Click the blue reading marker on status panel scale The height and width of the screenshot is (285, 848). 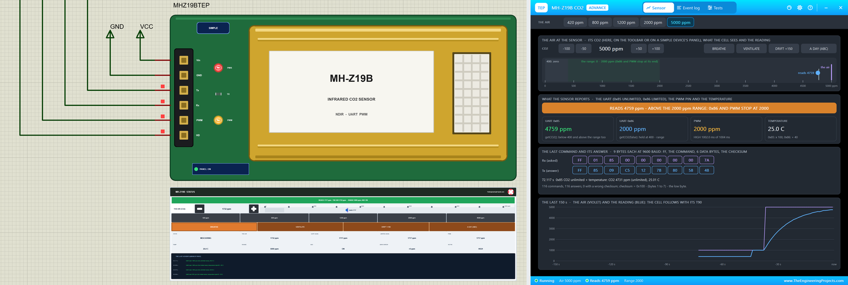(x=347, y=210)
